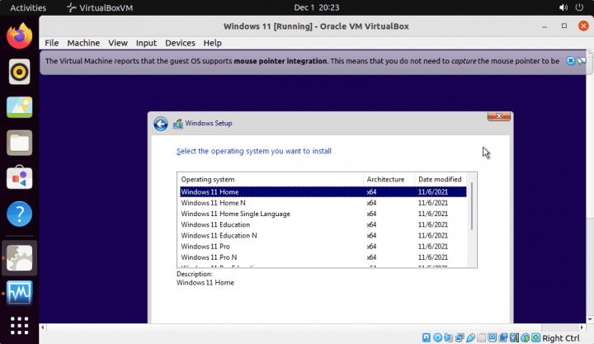Click the hard disk activity status icon
594x344 pixels.
(427, 337)
